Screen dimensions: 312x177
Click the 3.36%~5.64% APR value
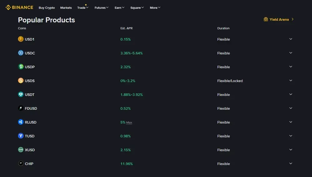coord(132,53)
